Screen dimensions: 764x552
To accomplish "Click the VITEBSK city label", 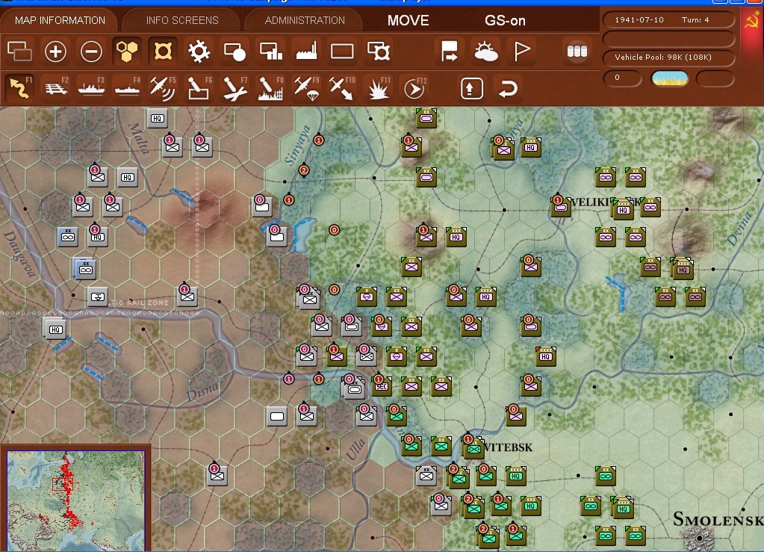I will [508, 447].
